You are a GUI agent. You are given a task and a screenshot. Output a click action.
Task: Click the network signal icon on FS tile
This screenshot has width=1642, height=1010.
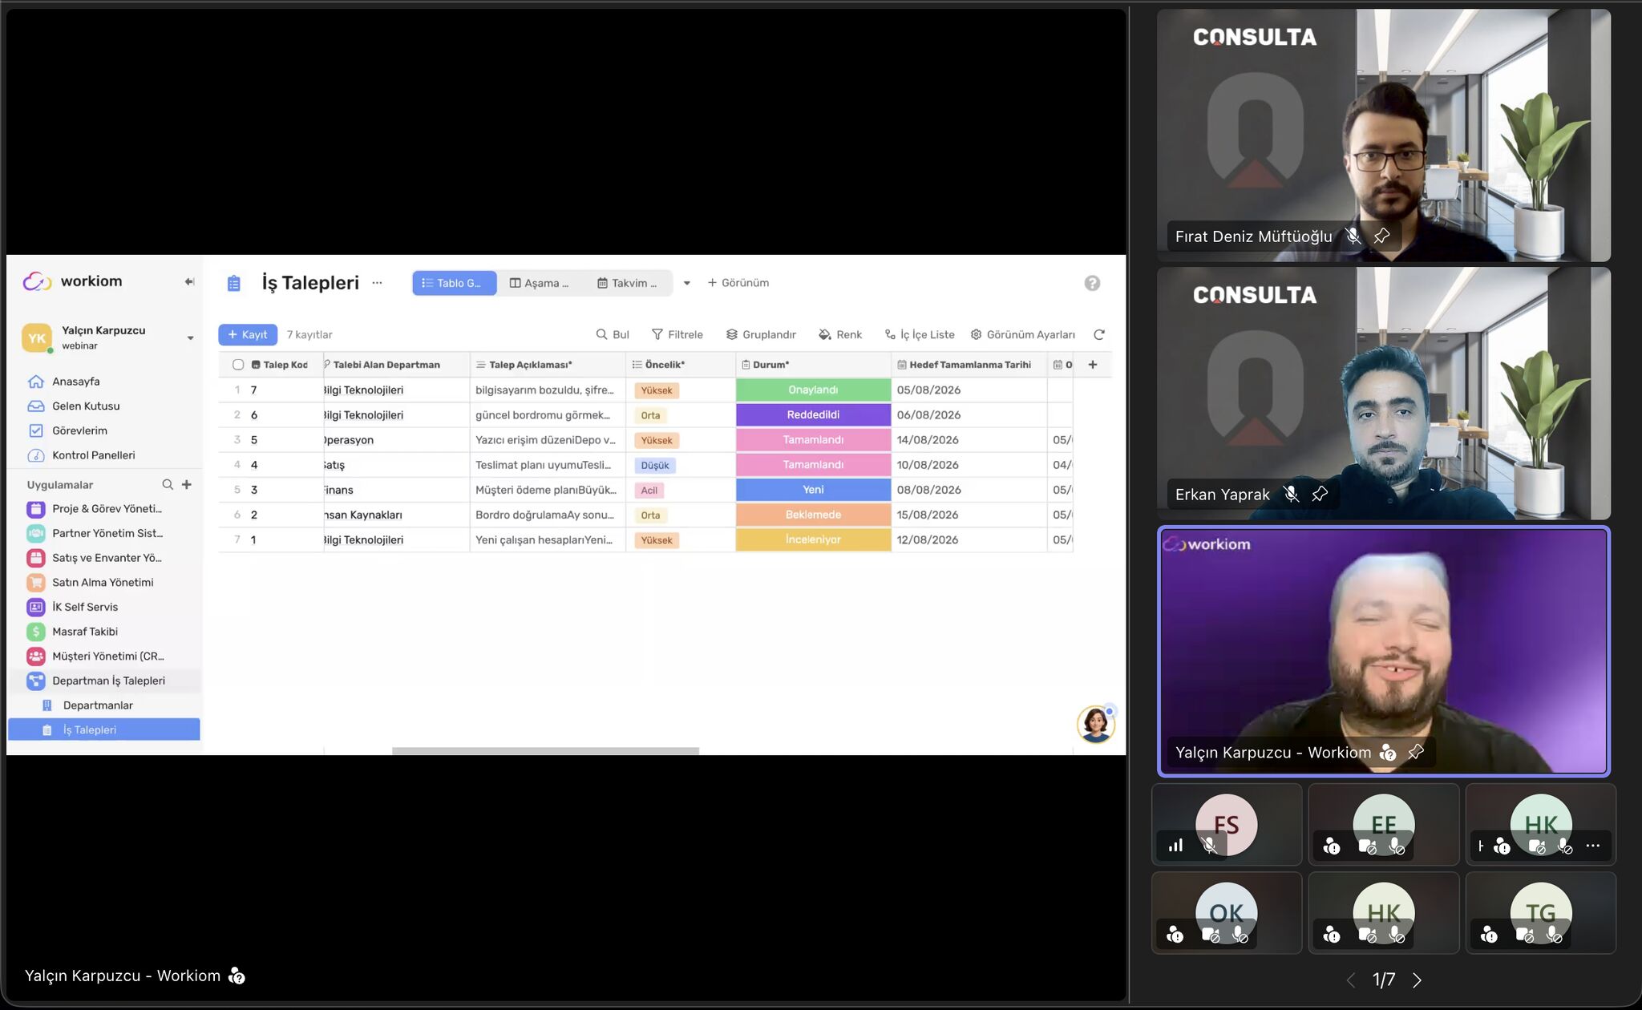(1176, 845)
